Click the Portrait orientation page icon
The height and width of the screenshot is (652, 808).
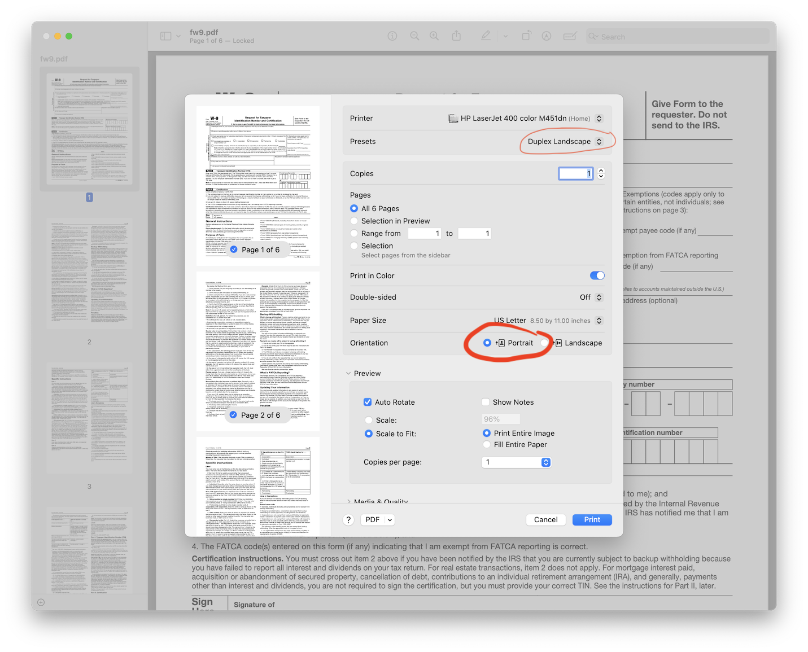coord(500,343)
